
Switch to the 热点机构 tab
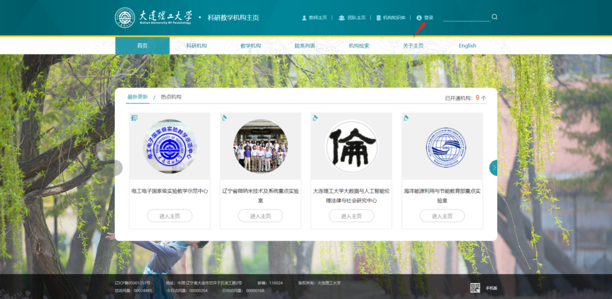(x=171, y=97)
